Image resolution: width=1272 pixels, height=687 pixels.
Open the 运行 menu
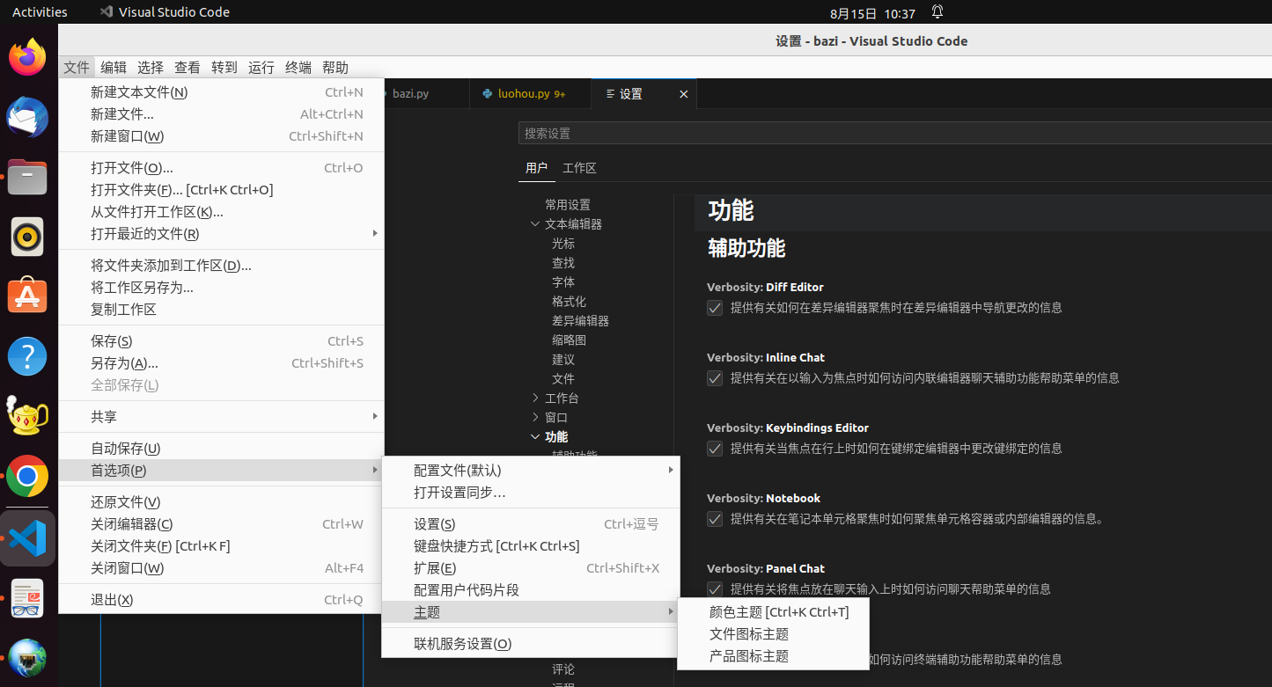tap(261, 68)
